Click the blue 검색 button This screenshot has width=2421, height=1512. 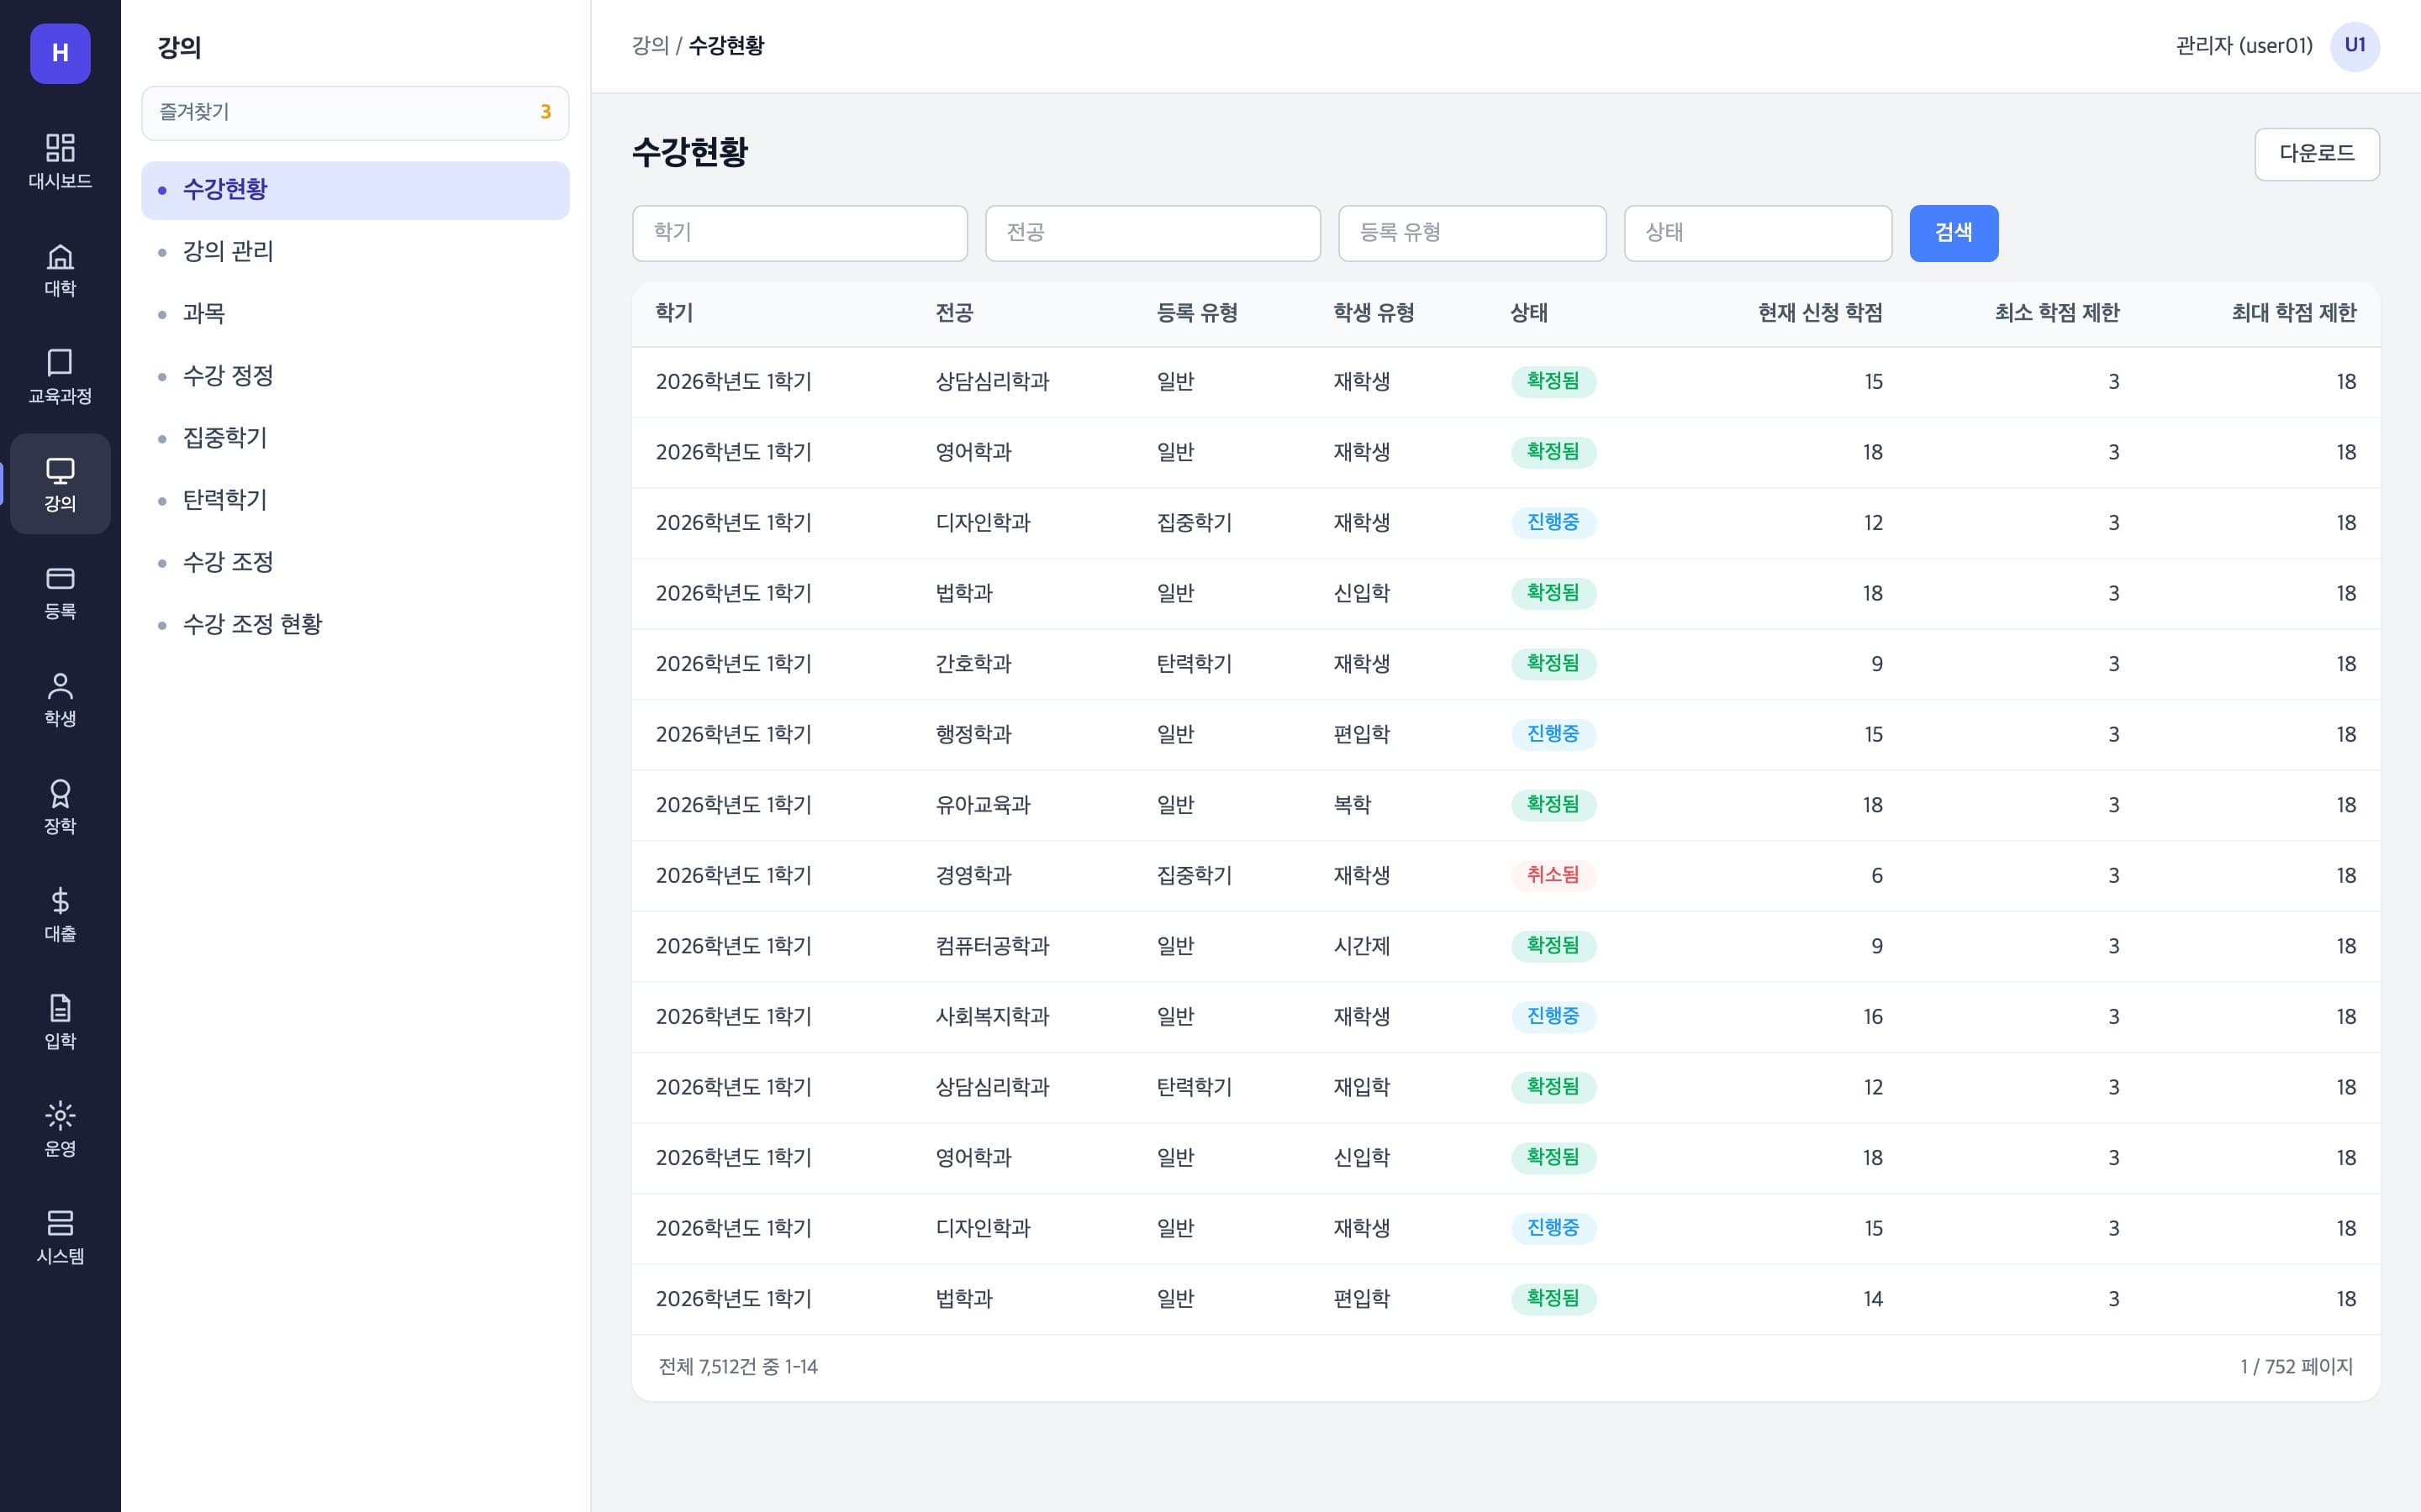pyautogui.click(x=1953, y=233)
